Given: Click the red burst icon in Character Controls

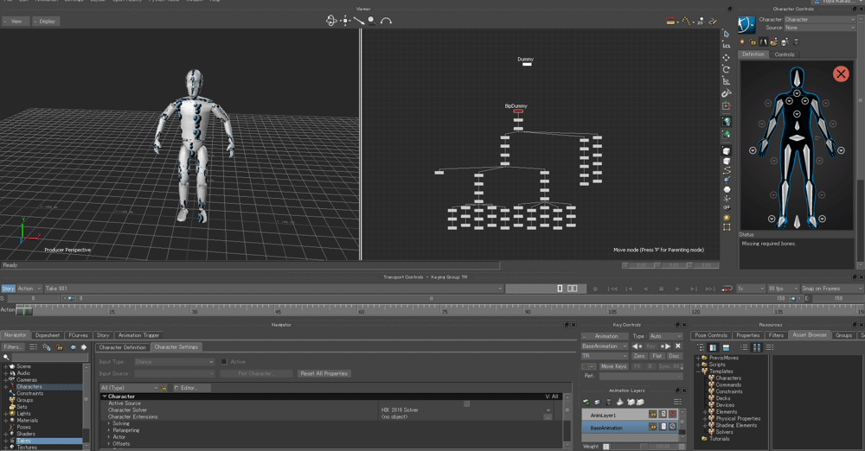Looking at the screenshot, I should point(742,41).
